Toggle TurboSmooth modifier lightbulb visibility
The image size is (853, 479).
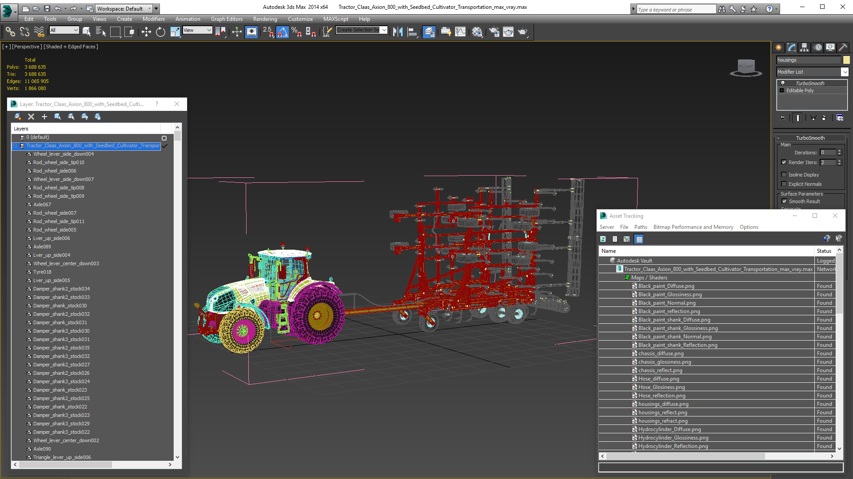coord(783,83)
